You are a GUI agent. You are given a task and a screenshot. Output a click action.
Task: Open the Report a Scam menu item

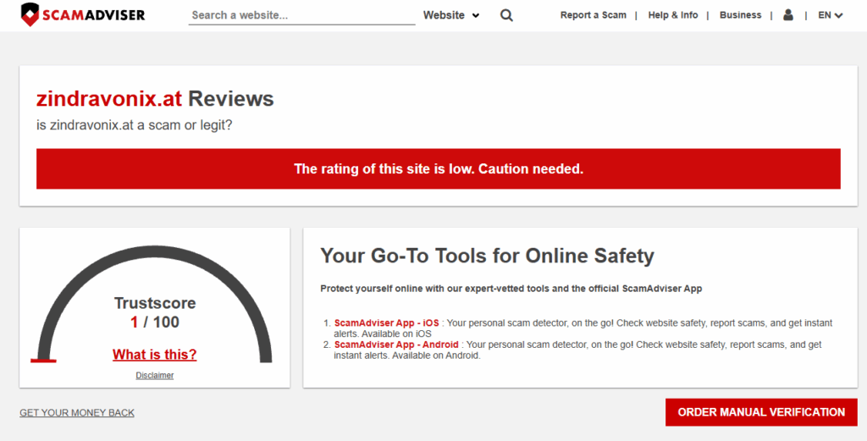(x=594, y=15)
